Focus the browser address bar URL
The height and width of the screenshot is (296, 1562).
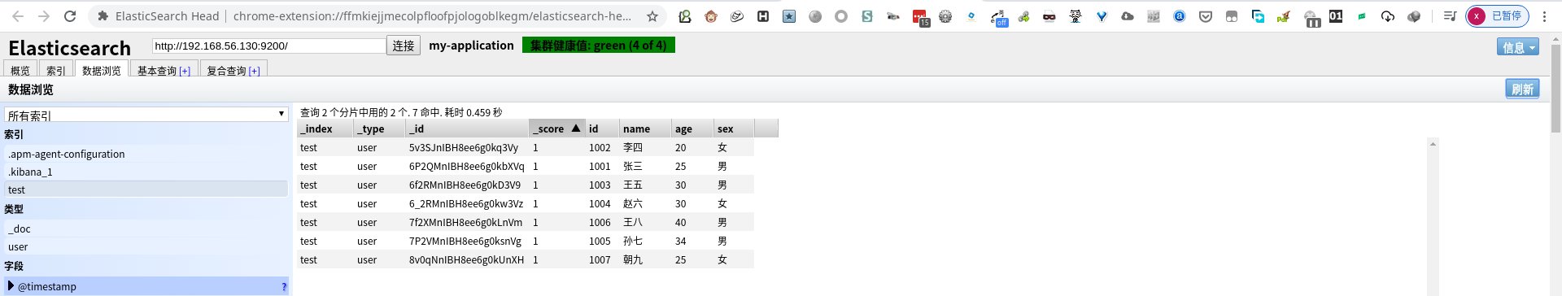(x=432, y=16)
